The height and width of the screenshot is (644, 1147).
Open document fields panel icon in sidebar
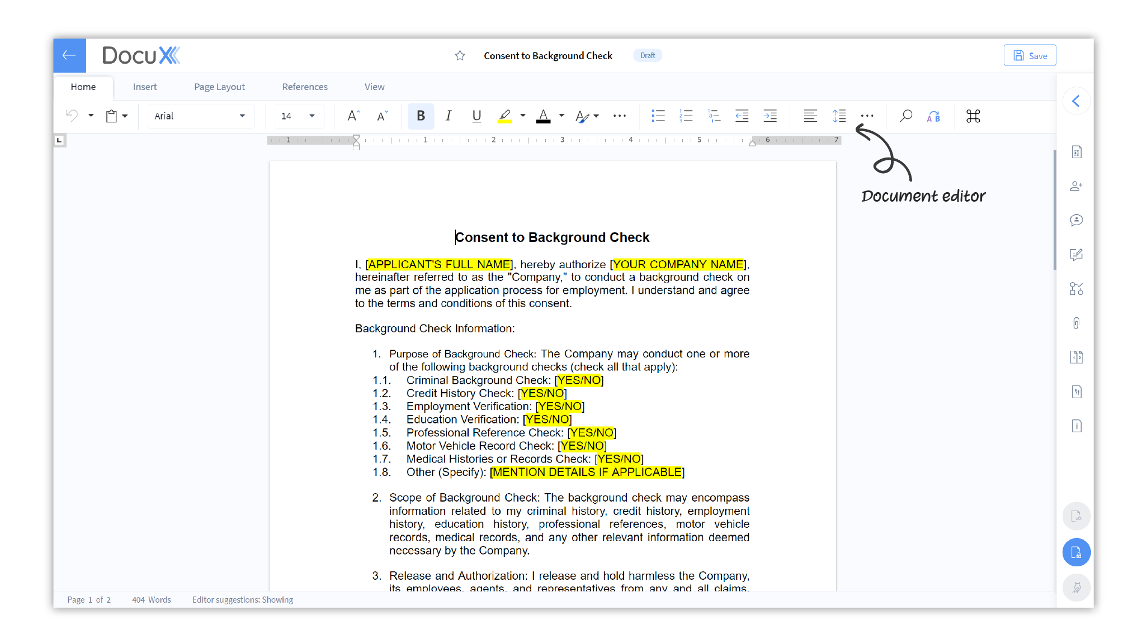coord(1077,152)
